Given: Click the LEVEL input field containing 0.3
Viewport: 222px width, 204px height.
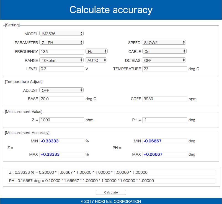Looking at the screenshot, I should (x=61, y=69).
